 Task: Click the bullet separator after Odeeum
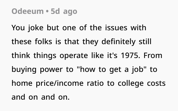point(47,11)
